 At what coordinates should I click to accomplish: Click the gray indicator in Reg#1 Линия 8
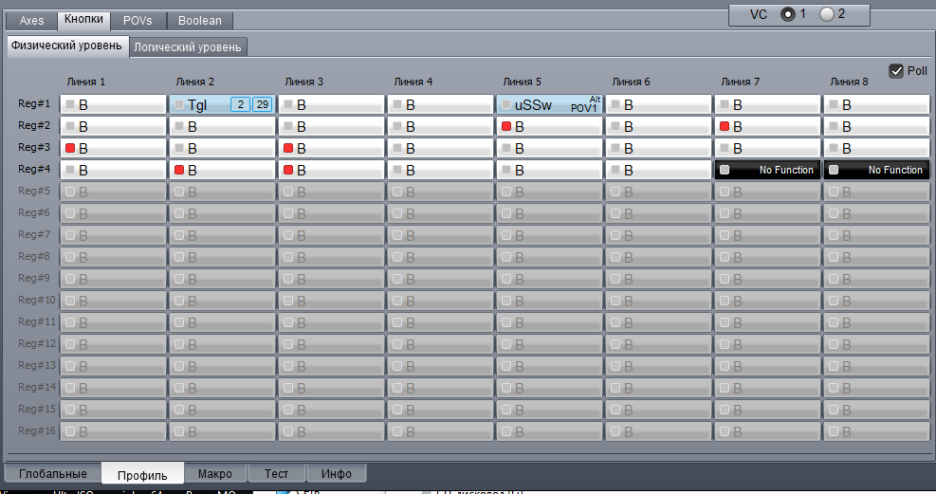(834, 104)
